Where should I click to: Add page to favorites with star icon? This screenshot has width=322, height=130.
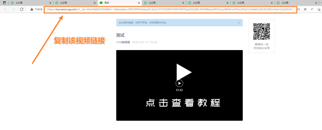point(319,9)
